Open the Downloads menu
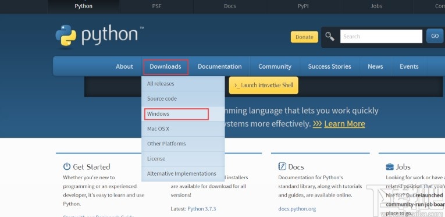Image resolution: width=445 pixels, height=217 pixels. click(165, 67)
